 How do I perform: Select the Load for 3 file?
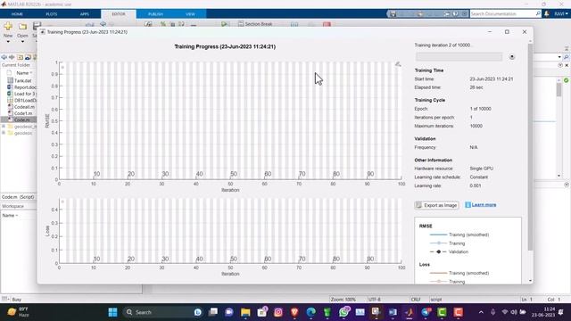(24, 94)
